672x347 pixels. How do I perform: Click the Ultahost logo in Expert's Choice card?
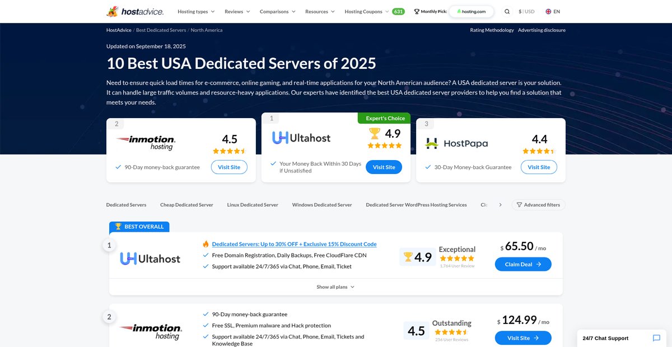tap(301, 138)
